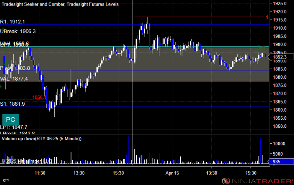This screenshot has height=185, width=294.
Task: Click the Tradesight Seeker and Comber indicator title
Action: tap(60, 4)
